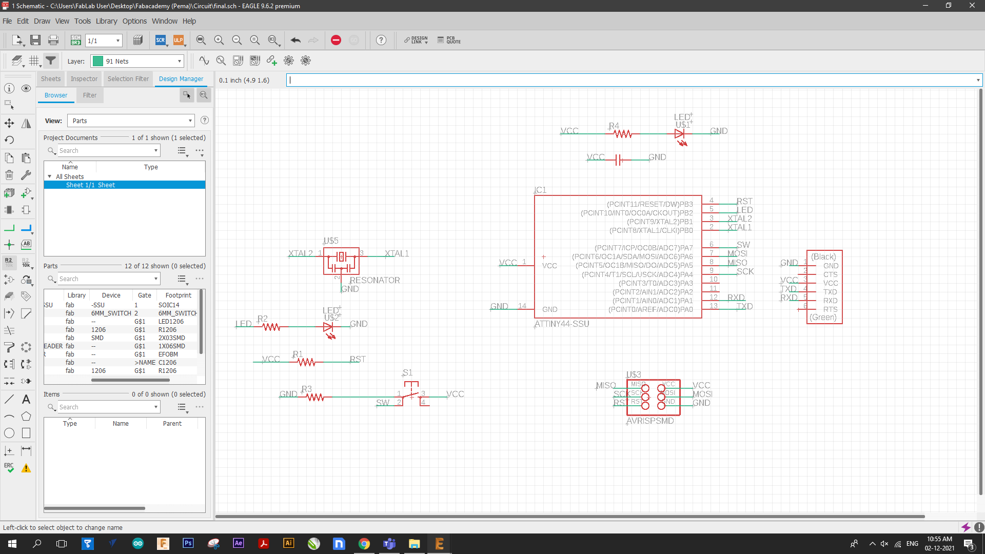This screenshot has height=554, width=985.
Task: Save the schematic with the floppy icon
Action: (35, 40)
